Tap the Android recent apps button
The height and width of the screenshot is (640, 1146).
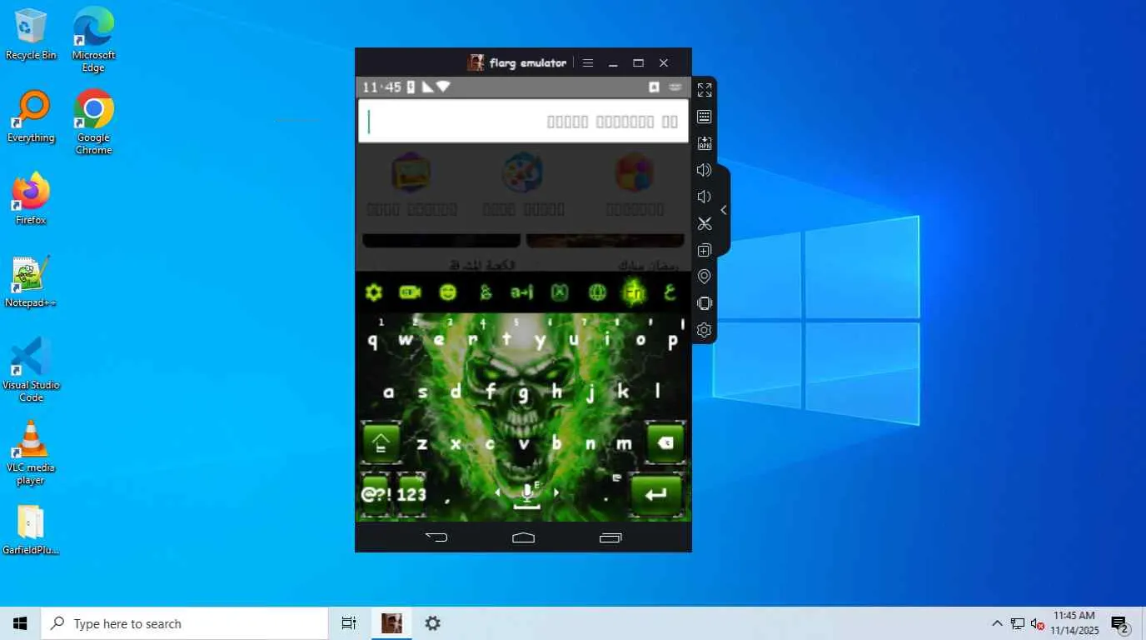[x=610, y=537]
